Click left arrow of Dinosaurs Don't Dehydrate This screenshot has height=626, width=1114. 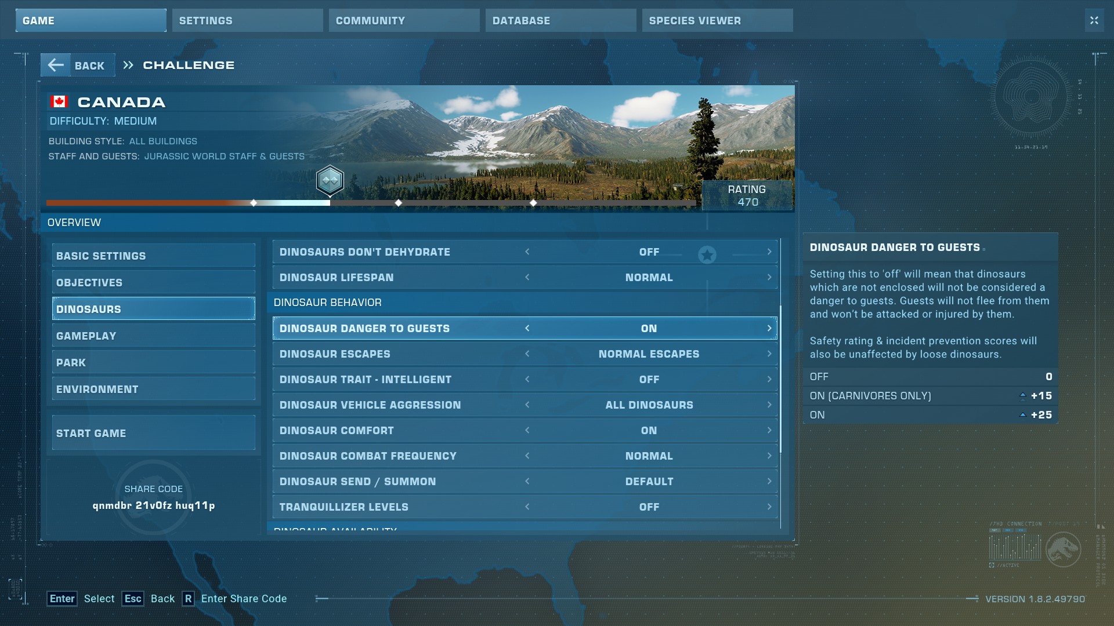click(527, 252)
